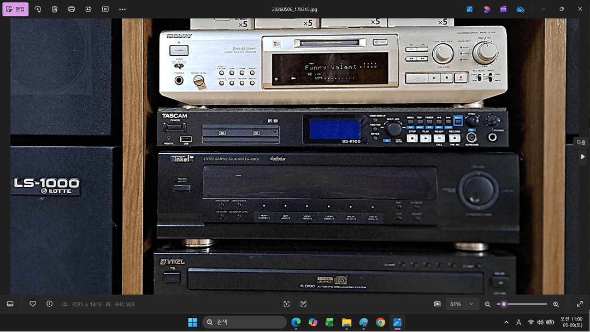This screenshot has width=590, height=332.
Task: Expand the 61% zoom level dropdown
Action: tap(461, 304)
